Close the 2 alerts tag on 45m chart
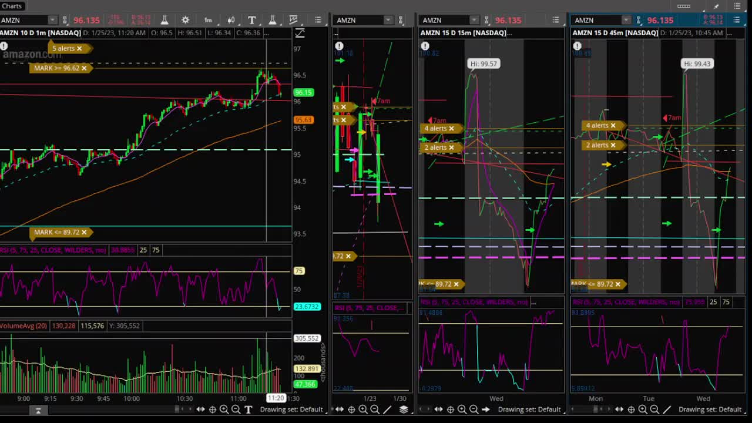Viewport: 752px width, 423px height. coord(613,145)
